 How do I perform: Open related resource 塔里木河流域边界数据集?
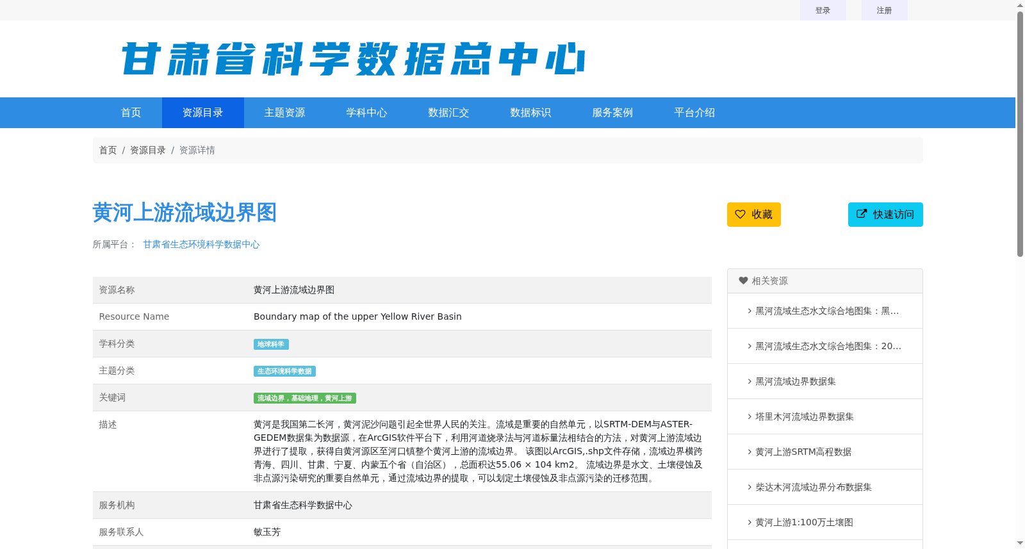point(805,416)
